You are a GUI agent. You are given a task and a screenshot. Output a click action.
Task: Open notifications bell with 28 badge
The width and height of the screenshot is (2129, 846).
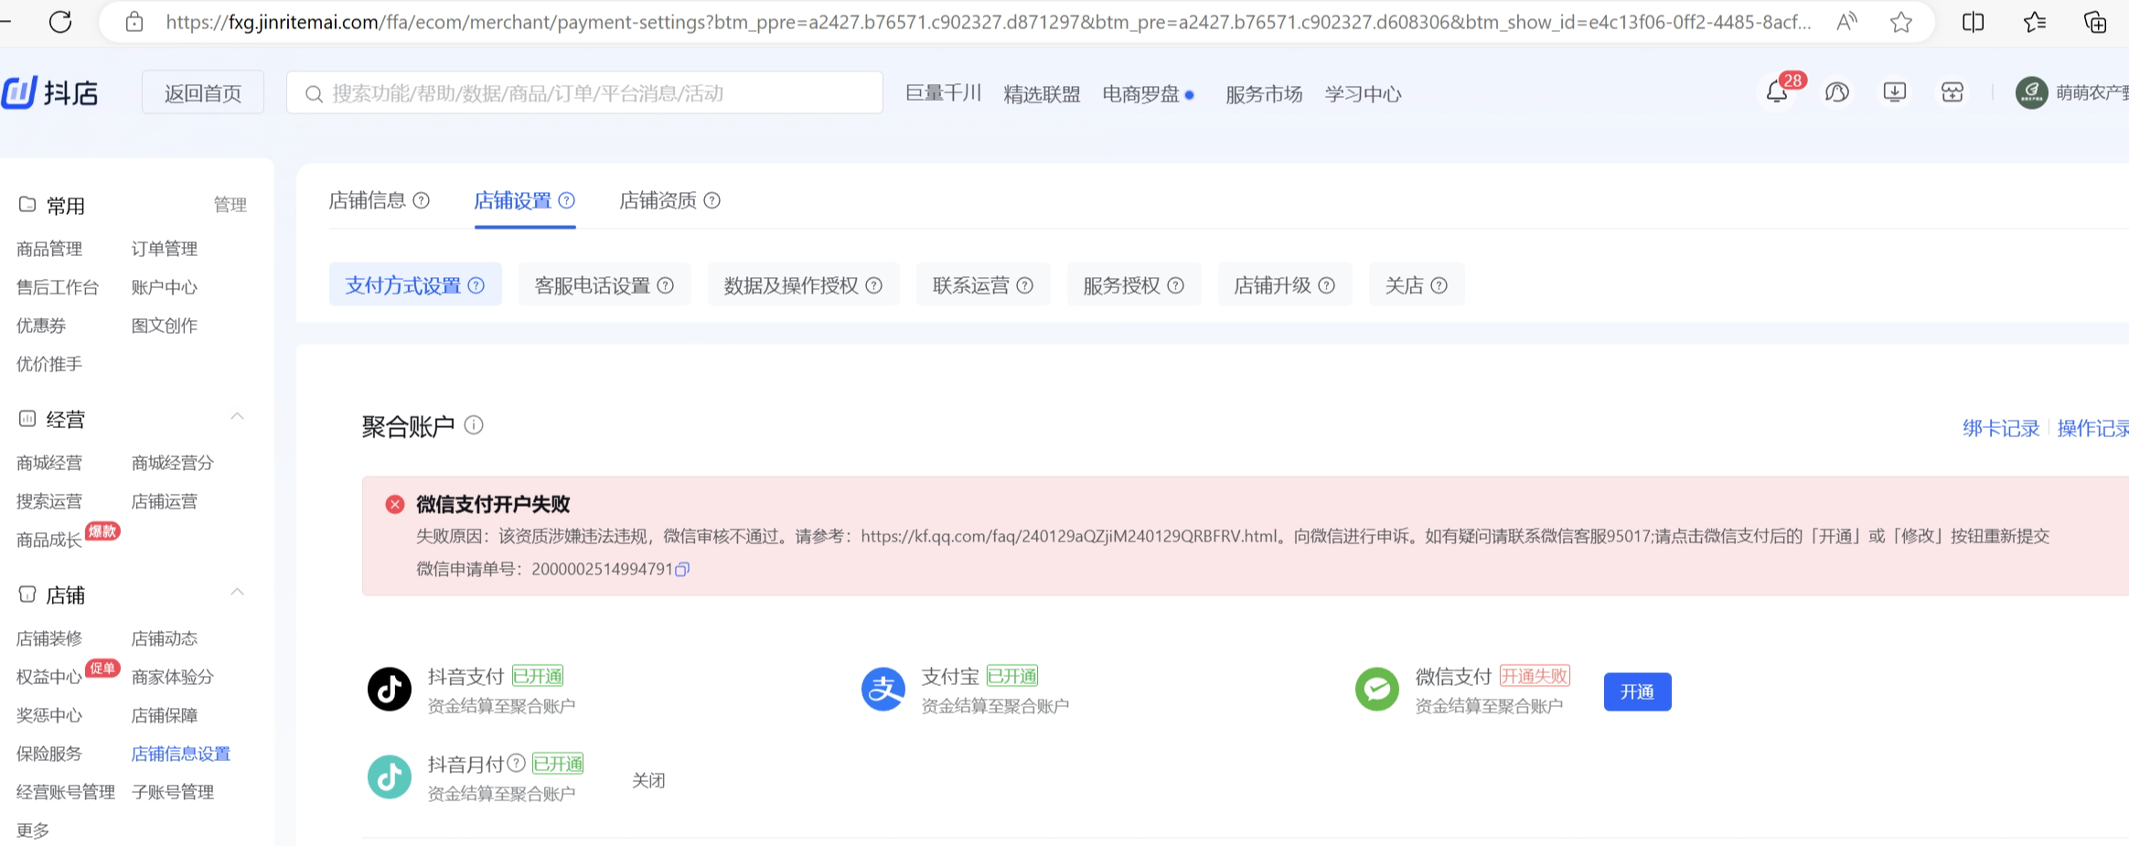1777,92
